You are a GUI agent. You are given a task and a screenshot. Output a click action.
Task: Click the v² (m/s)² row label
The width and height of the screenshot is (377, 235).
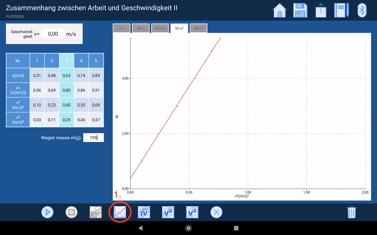click(18, 105)
